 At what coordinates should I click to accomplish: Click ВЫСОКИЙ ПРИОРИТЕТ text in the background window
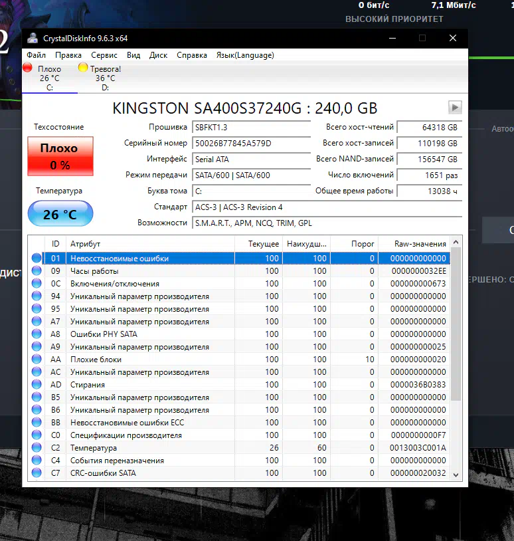pyautogui.click(x=394, y=19)
